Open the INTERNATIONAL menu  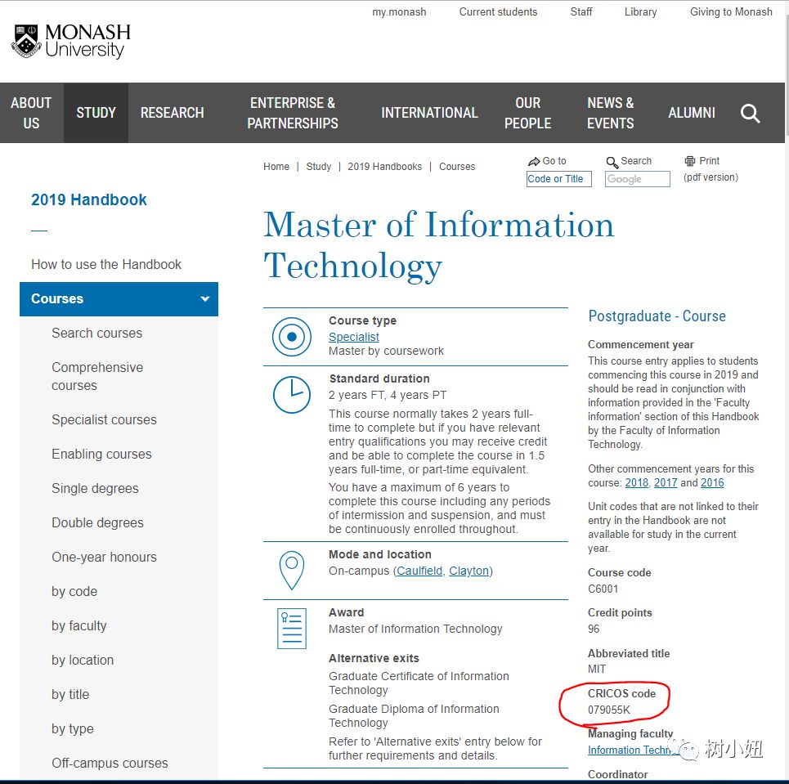click(429, 113)
